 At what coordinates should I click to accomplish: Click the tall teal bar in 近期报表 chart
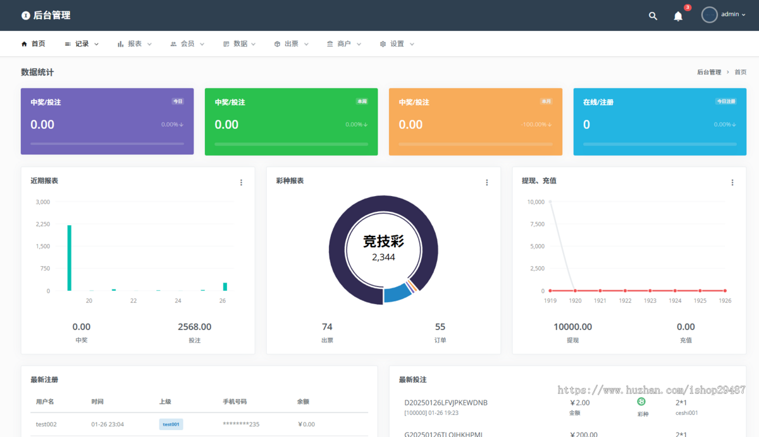pos(70,258)
